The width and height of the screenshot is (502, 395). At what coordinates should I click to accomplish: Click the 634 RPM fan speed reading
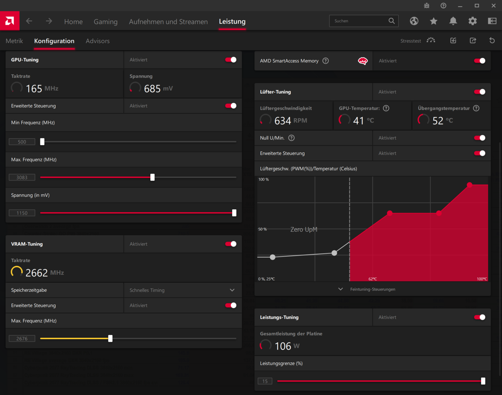pos(291,121)
